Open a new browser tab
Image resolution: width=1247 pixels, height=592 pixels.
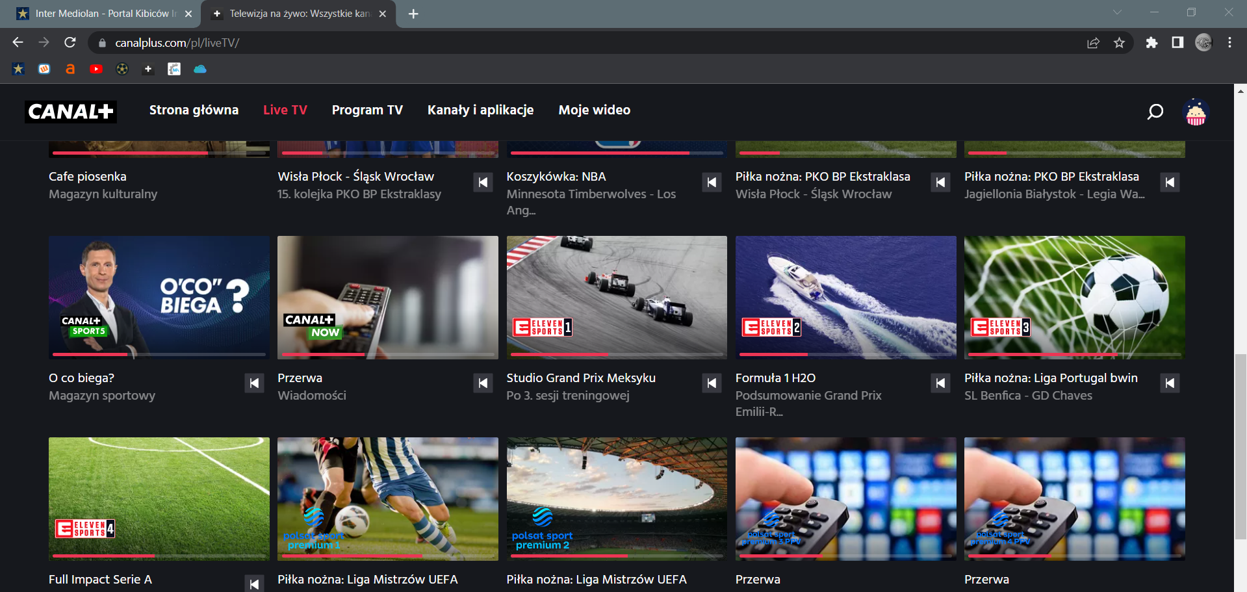click(x=413, y=14)
